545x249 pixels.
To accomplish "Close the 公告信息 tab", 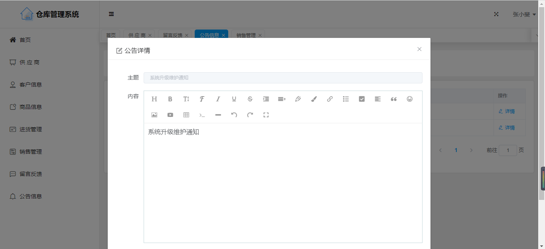I will pyautogui.click(x=223, y=35).
